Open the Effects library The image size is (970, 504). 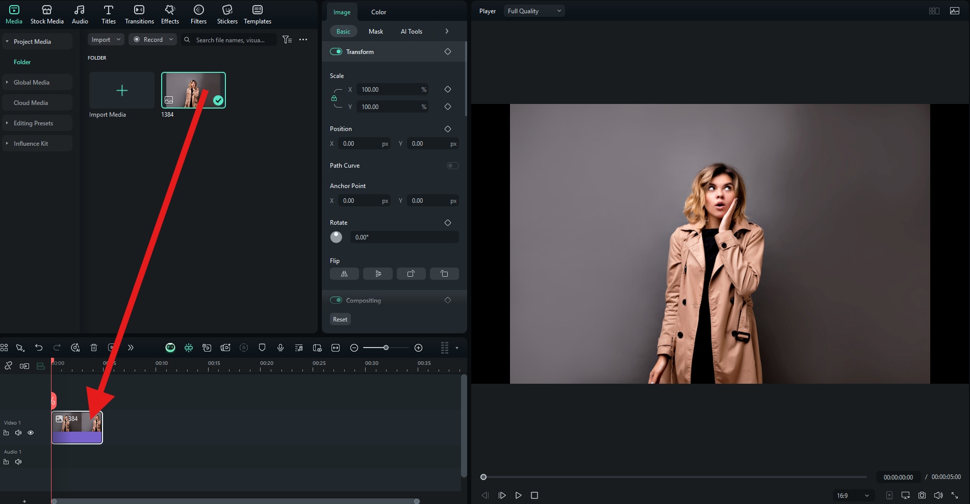tap(170, 14)
